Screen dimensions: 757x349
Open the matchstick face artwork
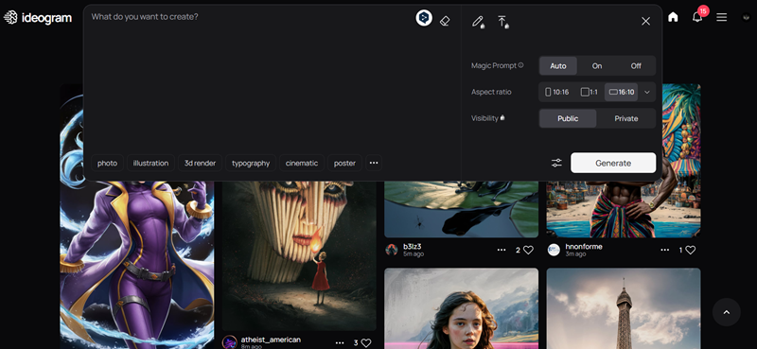click(x=299, y=255)
